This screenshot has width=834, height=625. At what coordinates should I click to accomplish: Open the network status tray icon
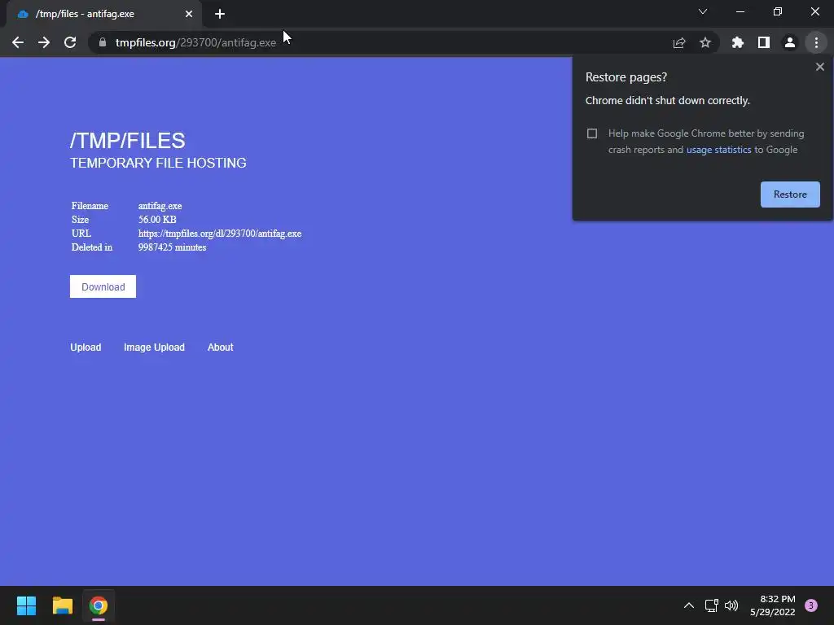click(711, 605)
